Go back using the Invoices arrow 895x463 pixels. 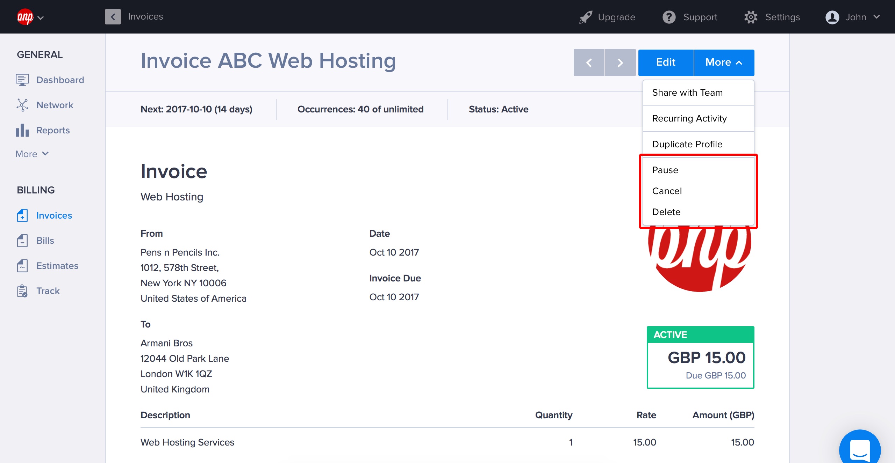tap(113, 17)
